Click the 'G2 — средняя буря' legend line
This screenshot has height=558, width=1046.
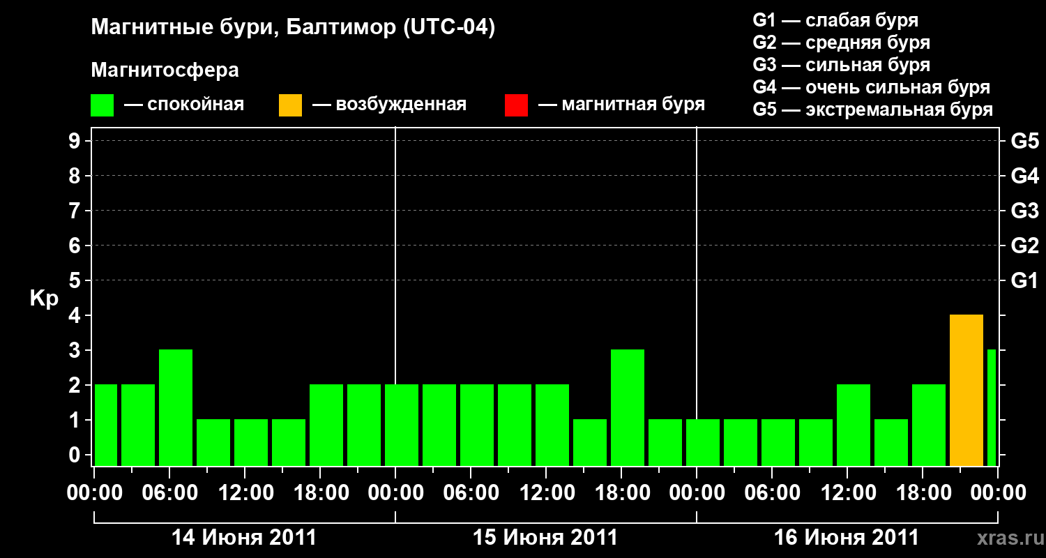click(x=842, y=43)
